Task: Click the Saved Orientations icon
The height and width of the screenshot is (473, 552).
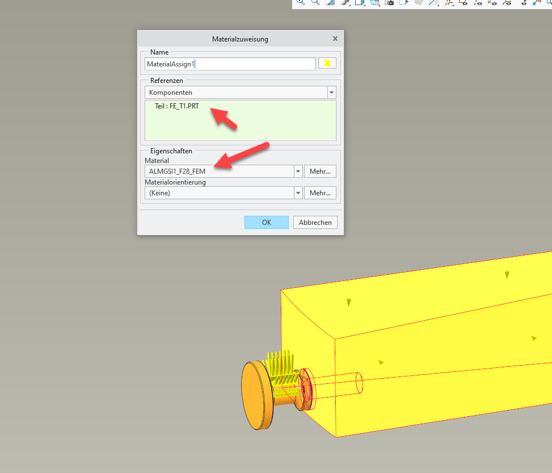Action: click(375, 3)
